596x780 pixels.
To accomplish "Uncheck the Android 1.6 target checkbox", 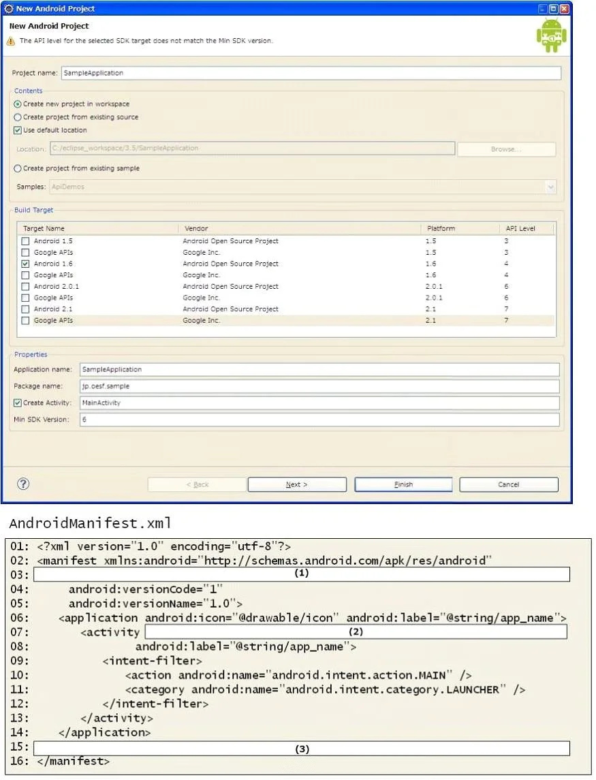I will [x=25, y=264].
